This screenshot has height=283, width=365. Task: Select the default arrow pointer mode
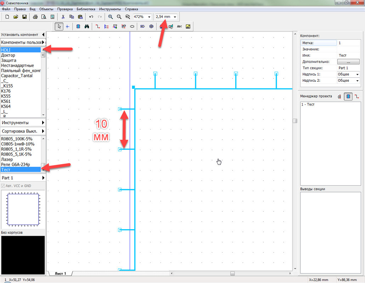coord(59,27)
